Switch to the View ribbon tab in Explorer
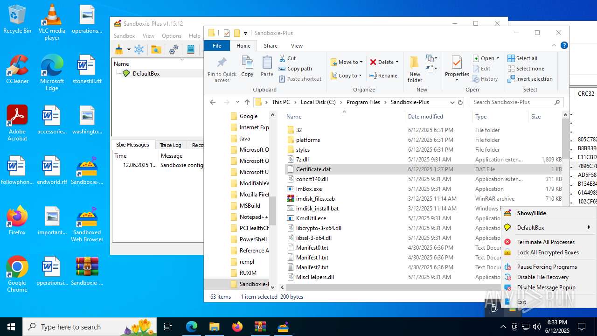The width and height of the screenshot is (597, 336). click(297, 46)
